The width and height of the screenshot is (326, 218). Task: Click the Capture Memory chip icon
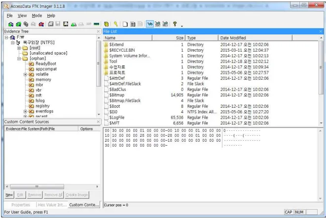pyautogui.click(x=97, y=24)
